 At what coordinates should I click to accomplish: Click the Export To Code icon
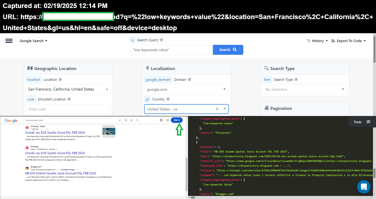[x=333, y=41]
